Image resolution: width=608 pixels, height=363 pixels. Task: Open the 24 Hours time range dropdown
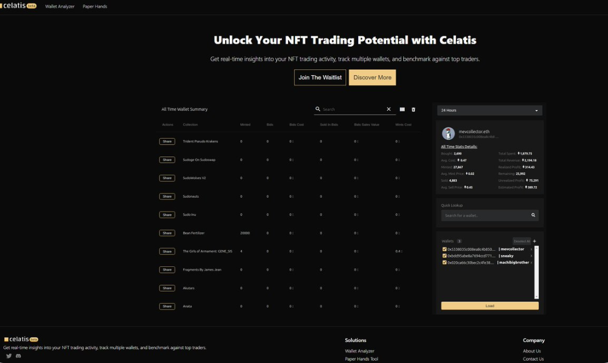[x=489, y=110]
